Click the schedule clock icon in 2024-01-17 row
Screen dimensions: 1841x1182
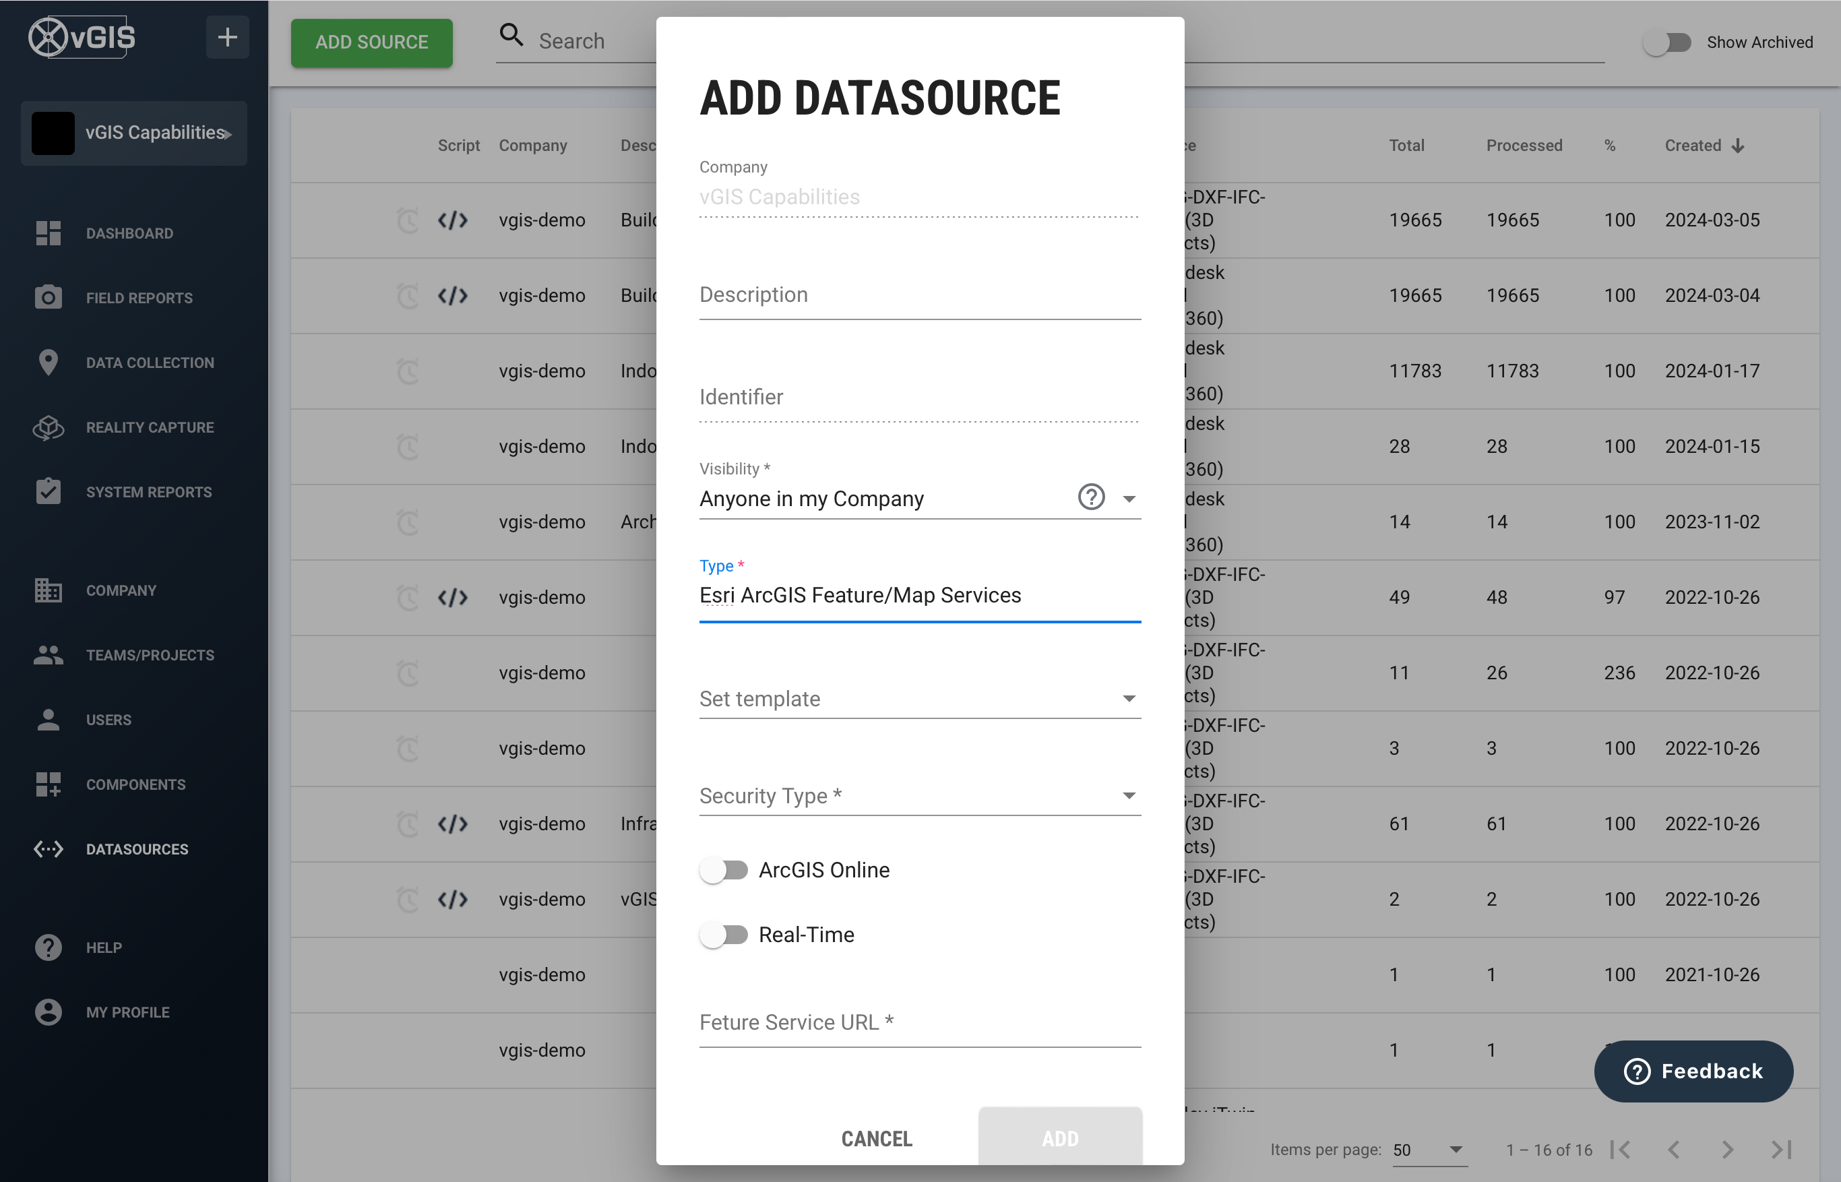(408, 371)
